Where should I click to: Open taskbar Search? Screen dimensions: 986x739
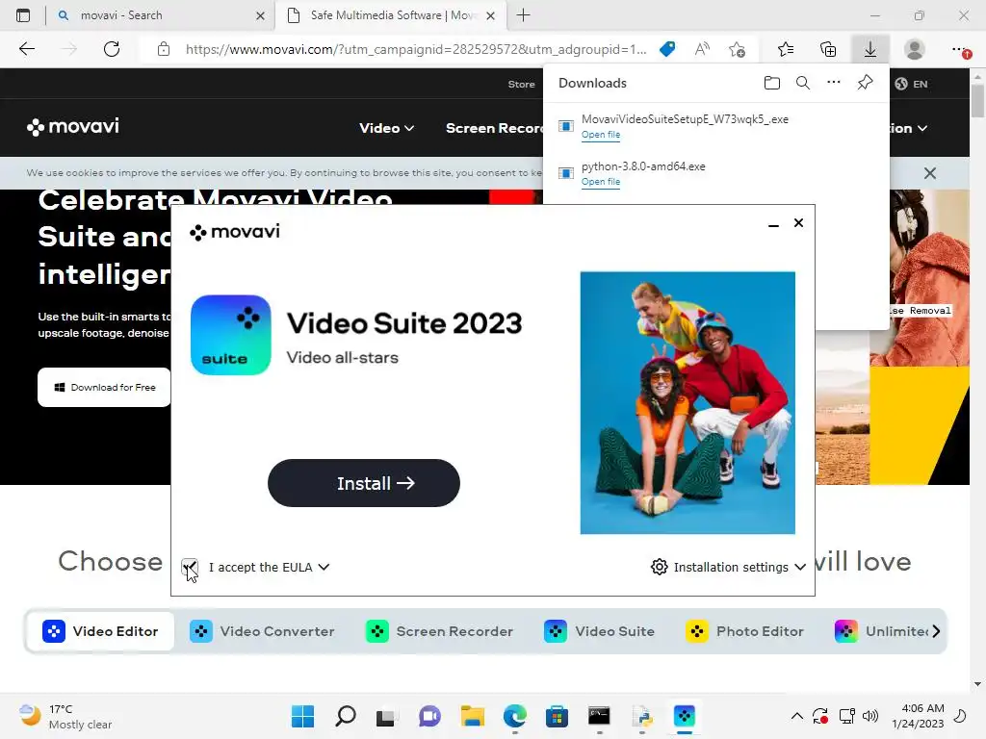[346, 716]
